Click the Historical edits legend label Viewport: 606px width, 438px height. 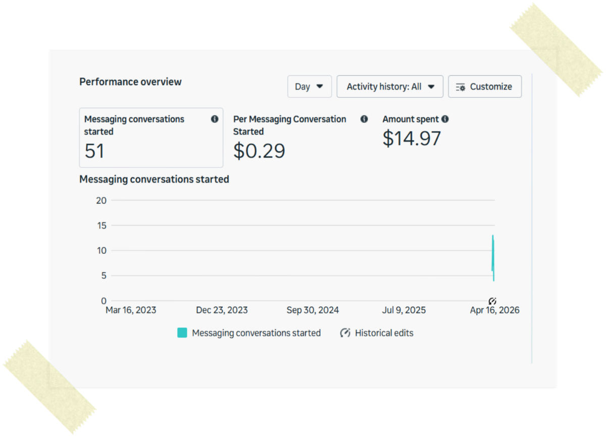(x=384, y=333)
